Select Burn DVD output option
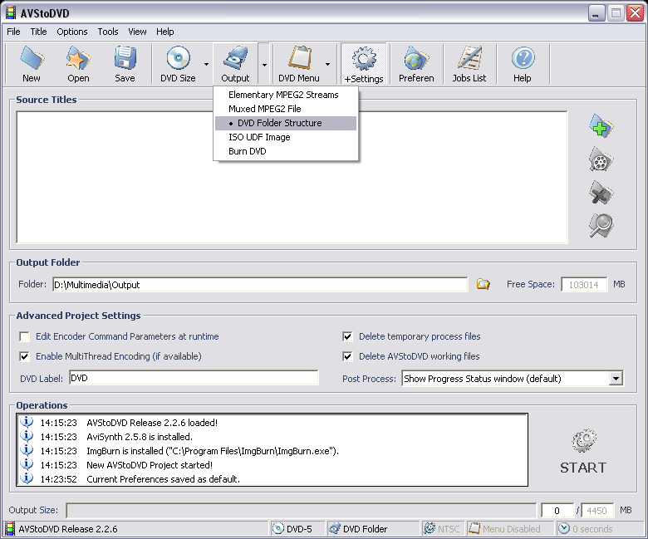The height and width of the screenshot is (539, 648). tap(286, 151)
